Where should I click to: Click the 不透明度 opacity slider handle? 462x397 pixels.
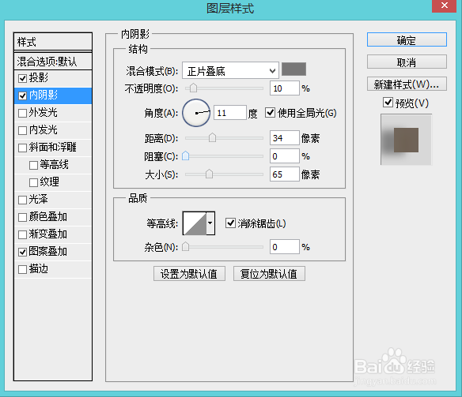point(193,88)
